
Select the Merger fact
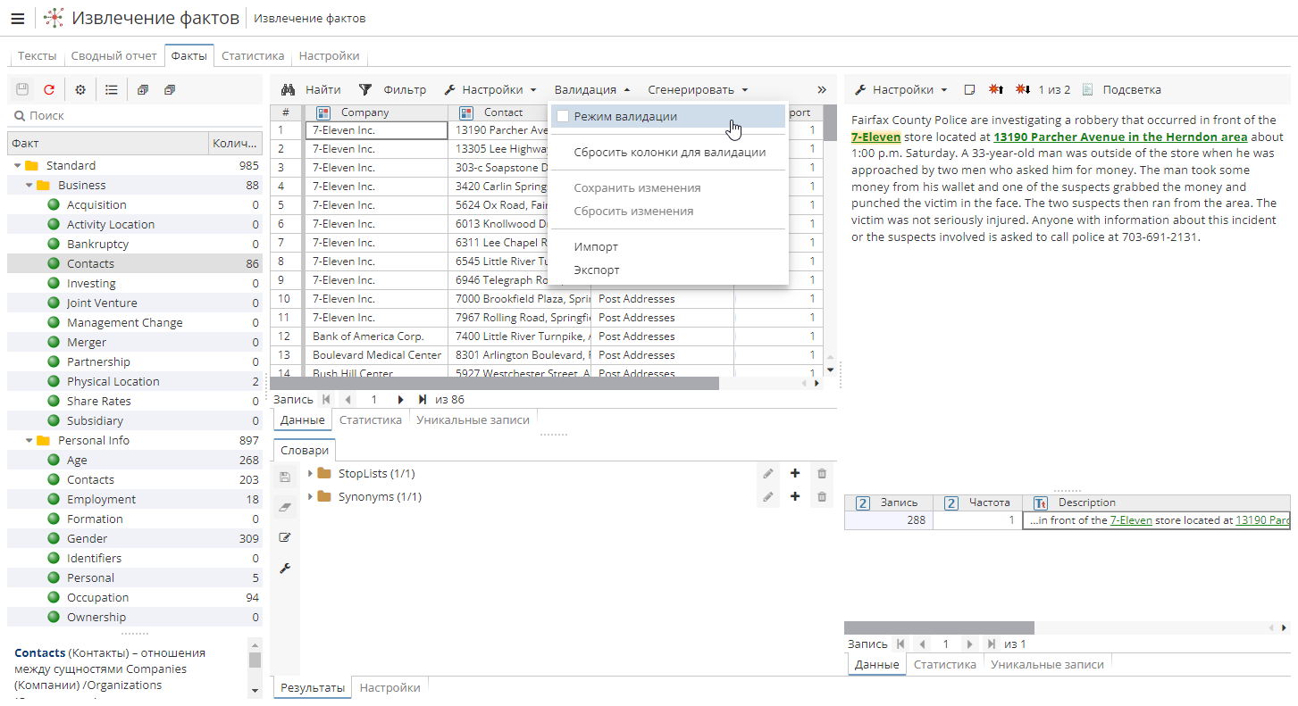87,343
